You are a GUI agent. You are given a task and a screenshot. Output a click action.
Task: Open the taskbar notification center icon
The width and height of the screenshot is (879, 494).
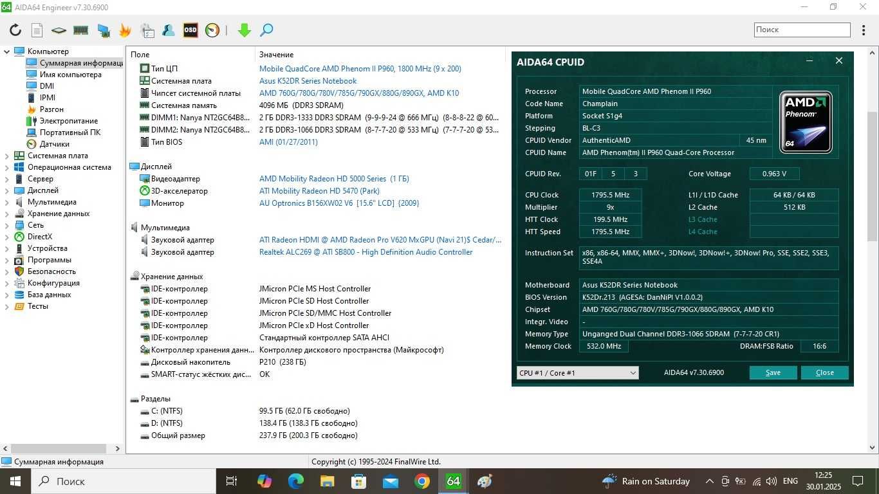pyautogui.click(x=857, y=481)
